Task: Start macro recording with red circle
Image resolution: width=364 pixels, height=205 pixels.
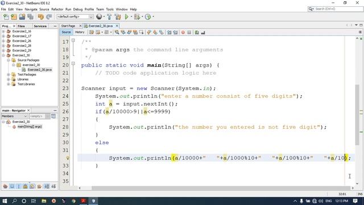Action: 183,32
